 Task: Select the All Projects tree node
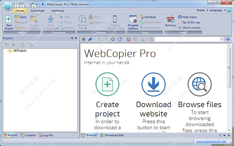(20, 51)
